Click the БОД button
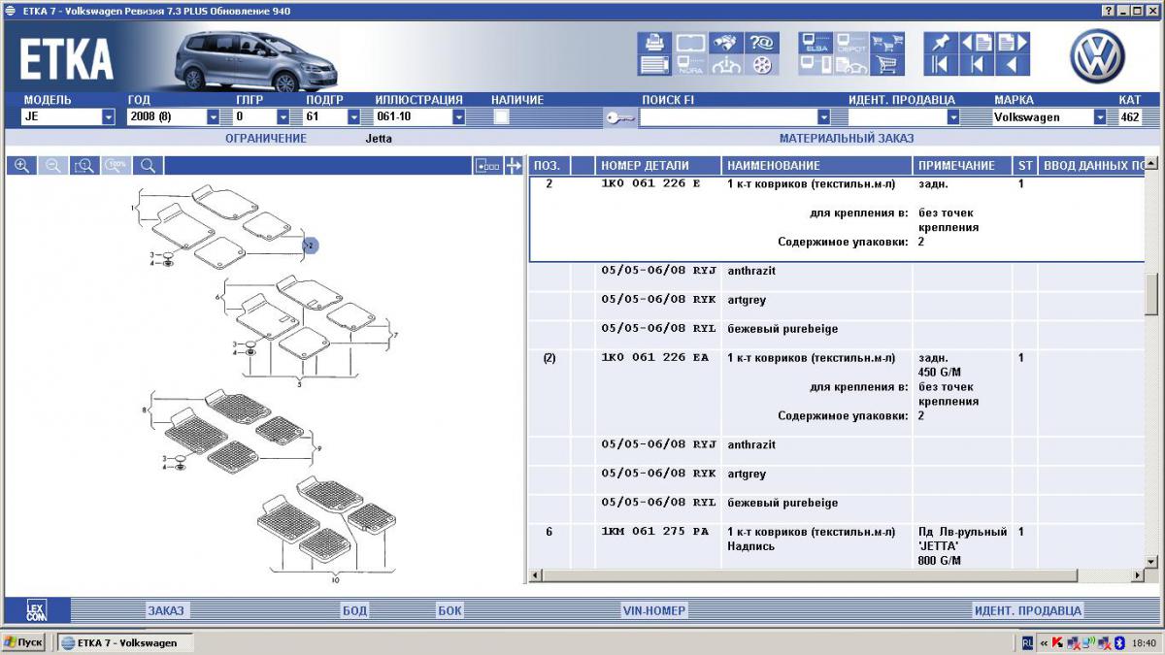The image size is (1165, 655). pyautogui.click(x=354, y=610)
